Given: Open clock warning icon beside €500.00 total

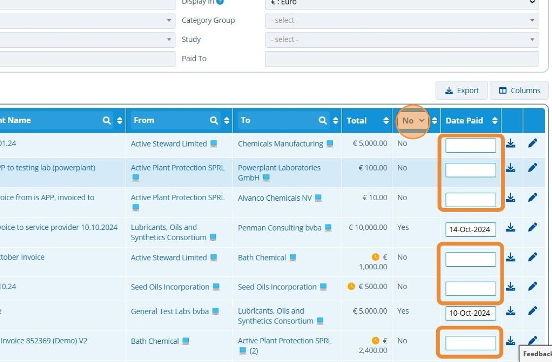Looking at the screenshot, I should 351,286.
